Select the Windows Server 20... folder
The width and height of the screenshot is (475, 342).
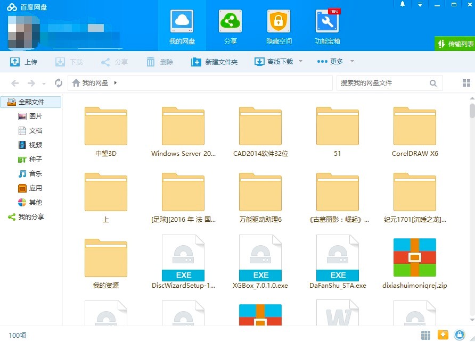tap(183, 132)
